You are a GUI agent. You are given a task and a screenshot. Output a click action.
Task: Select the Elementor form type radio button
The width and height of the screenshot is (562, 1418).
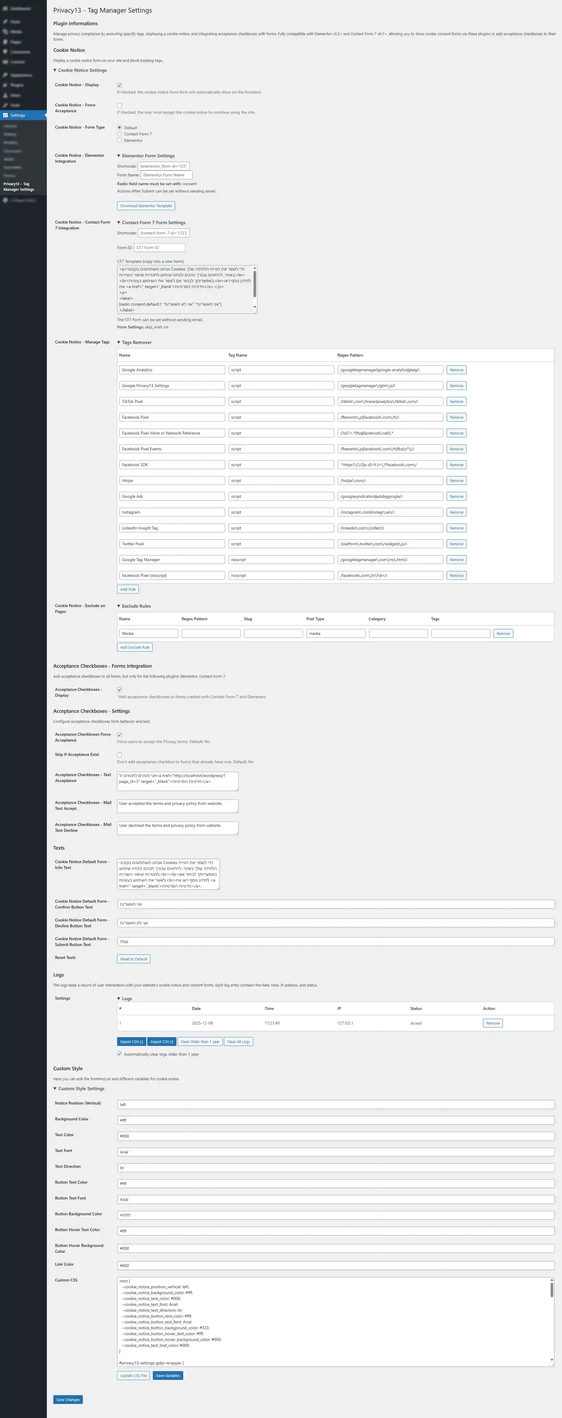pos(119,140)
